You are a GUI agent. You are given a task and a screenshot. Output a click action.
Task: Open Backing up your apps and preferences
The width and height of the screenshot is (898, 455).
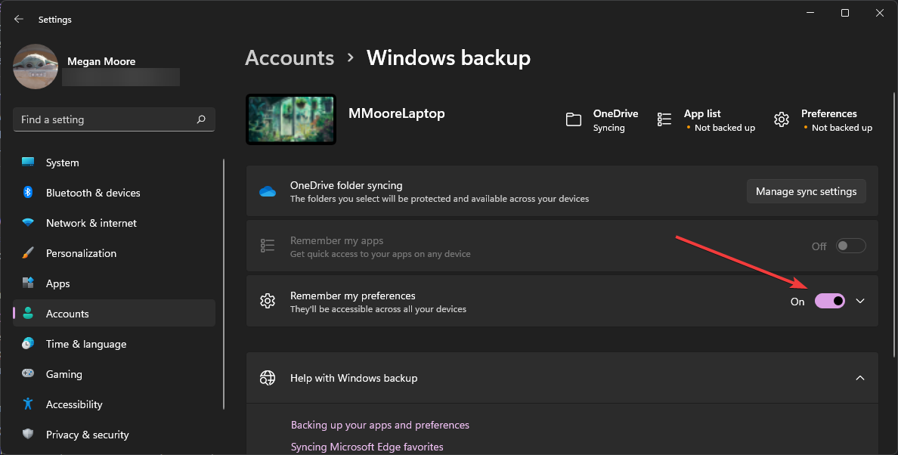click(x=380, y=425)
